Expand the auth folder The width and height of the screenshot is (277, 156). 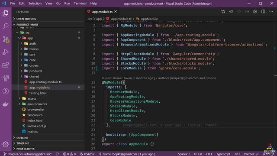21,43
